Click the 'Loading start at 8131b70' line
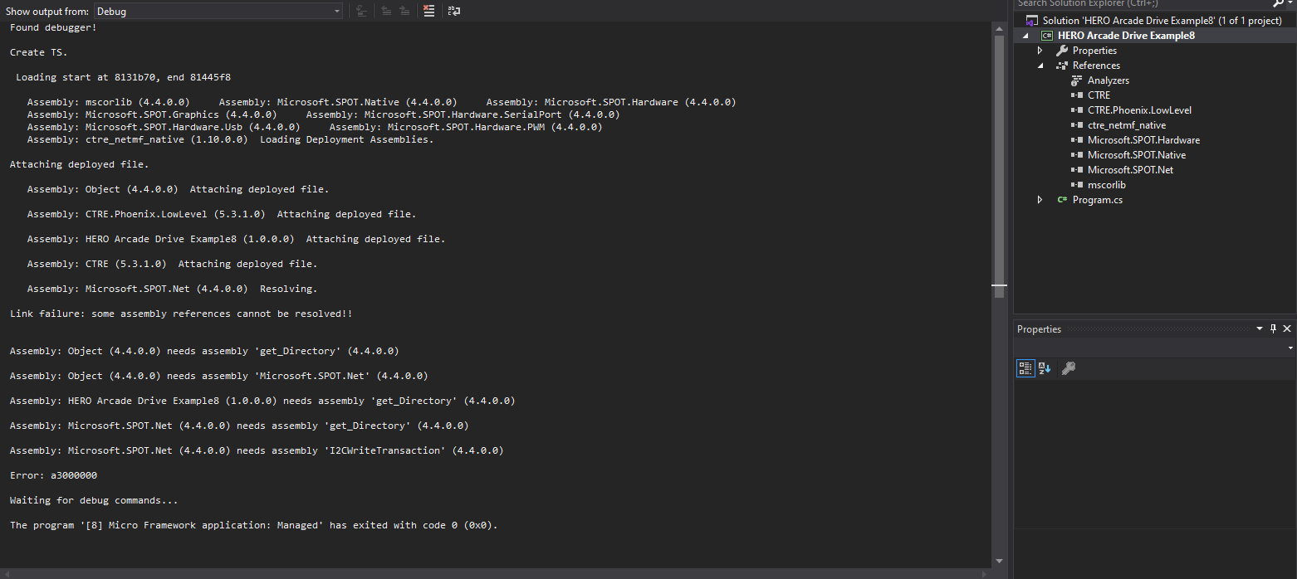1297x579 pixels. 124,77
